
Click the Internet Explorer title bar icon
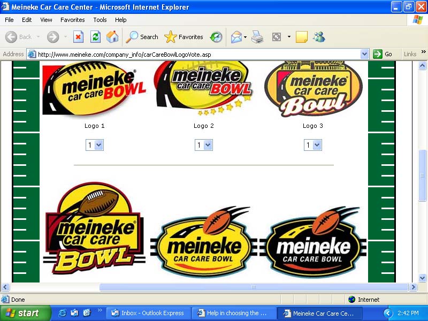tap(5, 6)
